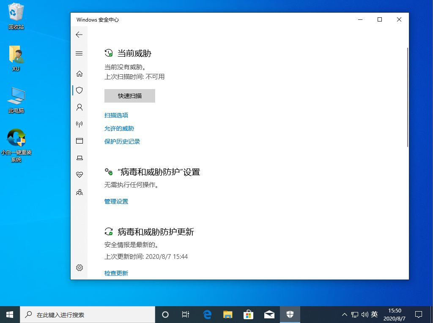
Task: Click the taskbar search input field
Action: pos(85,315)
